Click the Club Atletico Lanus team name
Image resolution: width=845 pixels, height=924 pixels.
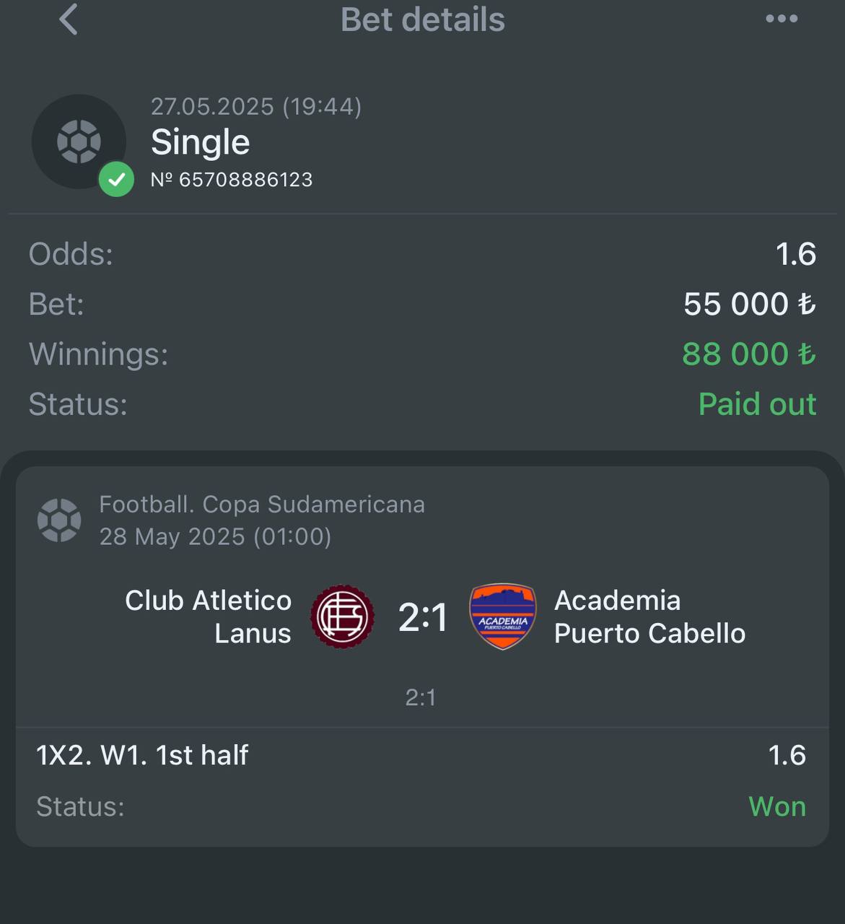click(x=208, y=616)
